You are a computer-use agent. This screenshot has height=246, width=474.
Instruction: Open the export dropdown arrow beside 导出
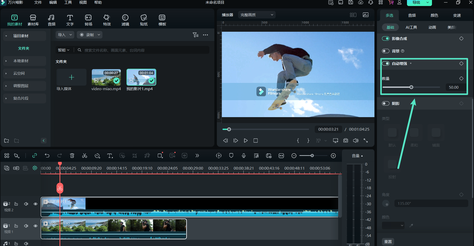[x=427, y=2]
